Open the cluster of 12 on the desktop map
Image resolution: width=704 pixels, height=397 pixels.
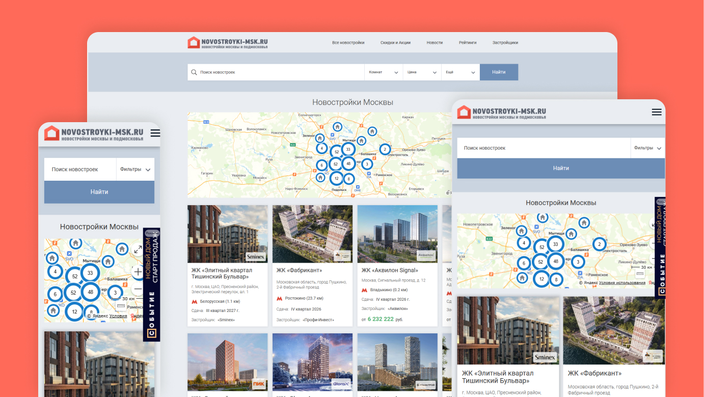tap(336, 179)
